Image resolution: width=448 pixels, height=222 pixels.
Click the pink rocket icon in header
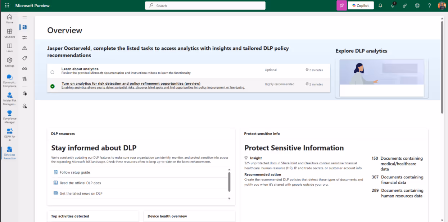[341, 5]
